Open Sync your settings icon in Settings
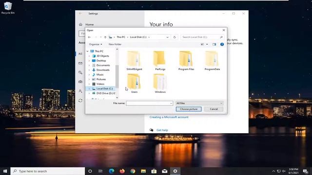312x175 pixels. pyautogui.click(x=80, y=101)
